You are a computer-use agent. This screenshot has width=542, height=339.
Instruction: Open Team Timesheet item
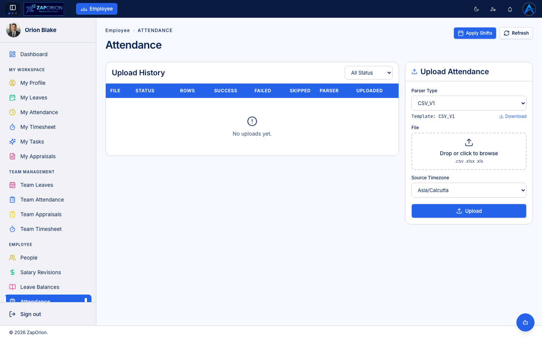pyautogui.click(x=48, y=229)
